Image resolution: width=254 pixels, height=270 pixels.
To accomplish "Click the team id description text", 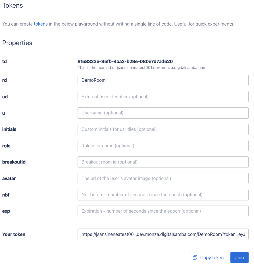I will click(x=142, y=68).
